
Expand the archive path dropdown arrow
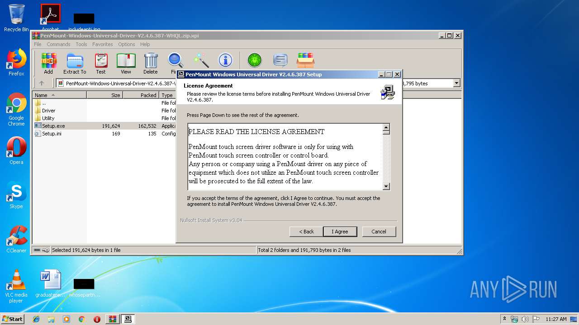pos(456,83)
